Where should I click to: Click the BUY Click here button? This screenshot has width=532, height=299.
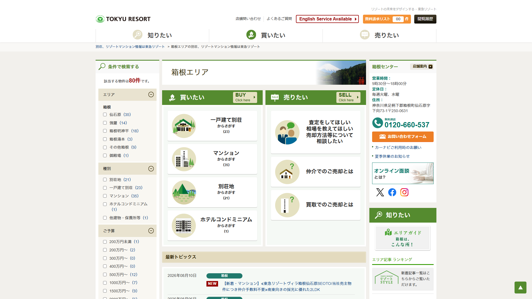[245, 97]
